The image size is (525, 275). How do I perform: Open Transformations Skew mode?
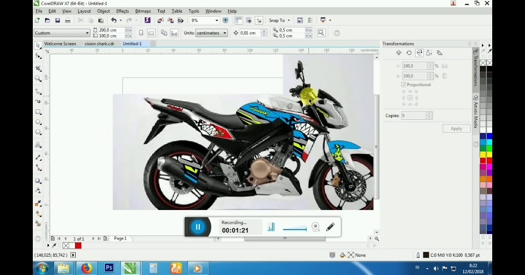[x=440, y=53]
